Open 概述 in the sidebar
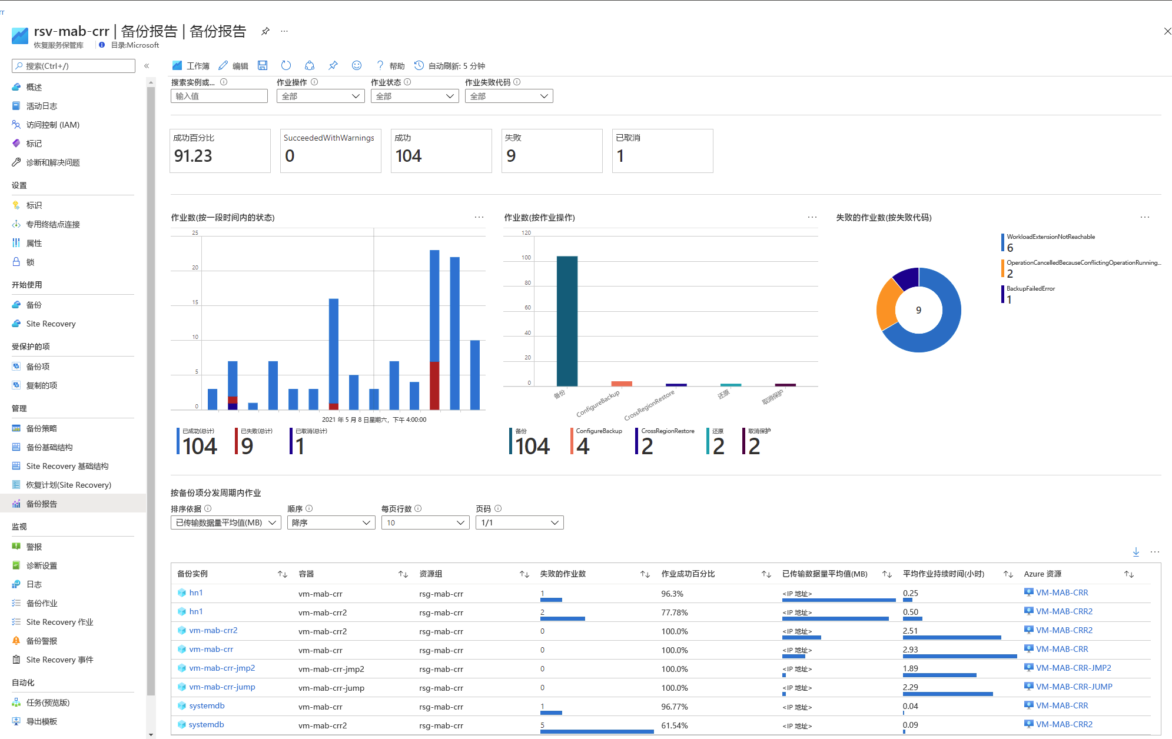 (x=34, y=87)
